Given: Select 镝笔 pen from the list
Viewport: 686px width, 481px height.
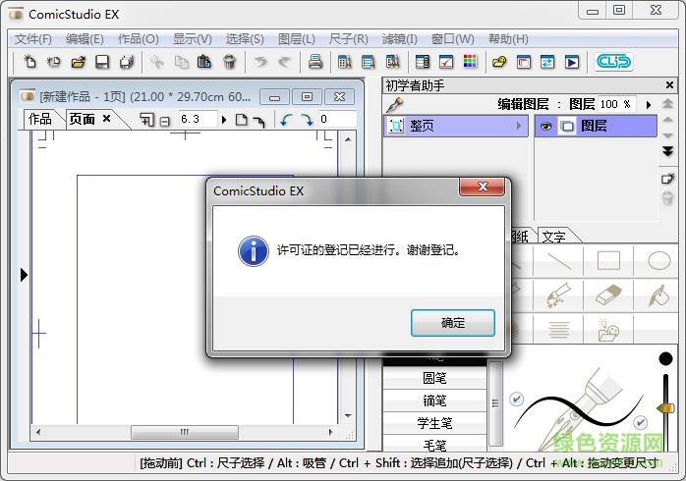Looking at the screenshot, I should [x=434, y=401].
